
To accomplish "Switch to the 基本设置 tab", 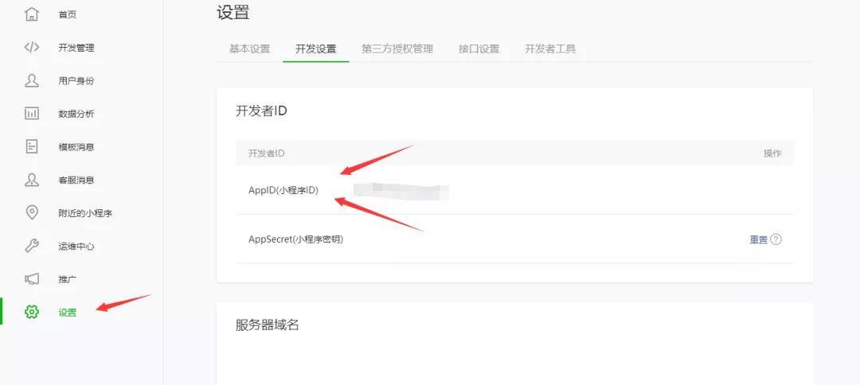I will point(249,49).
